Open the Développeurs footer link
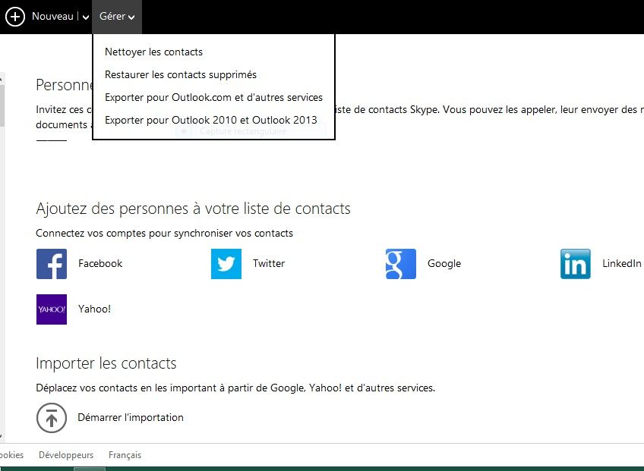Screen dimensions: 644x471 [x=66, y=455]
